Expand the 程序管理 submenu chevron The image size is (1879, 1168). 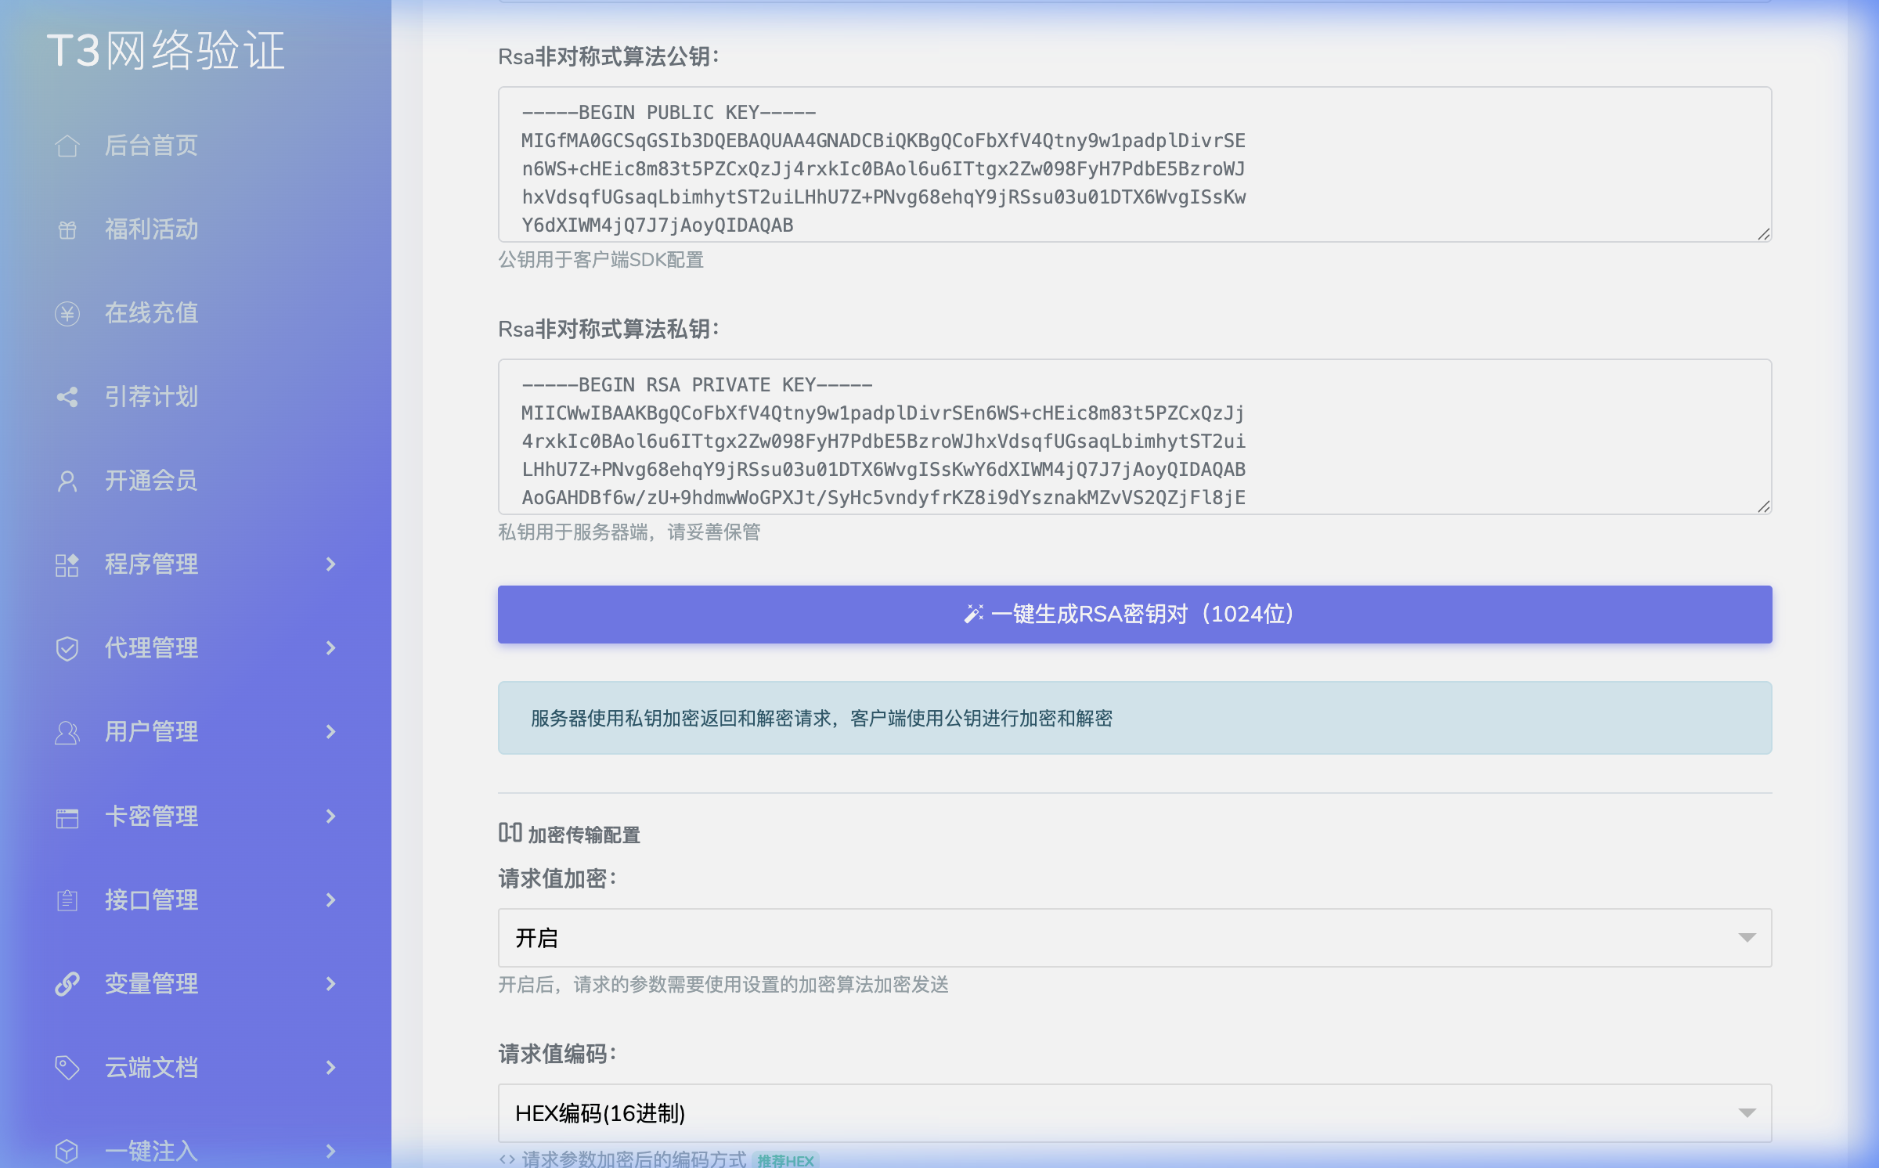click(x=330, y=564)
